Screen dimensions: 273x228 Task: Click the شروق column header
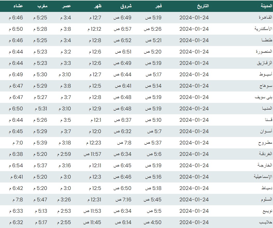[126, 6]
